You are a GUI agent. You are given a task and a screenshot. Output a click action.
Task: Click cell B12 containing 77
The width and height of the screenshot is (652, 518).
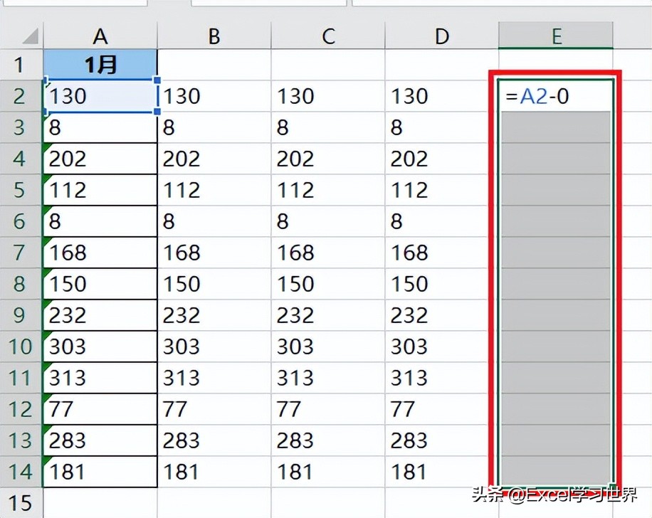(x=214, y=409)
